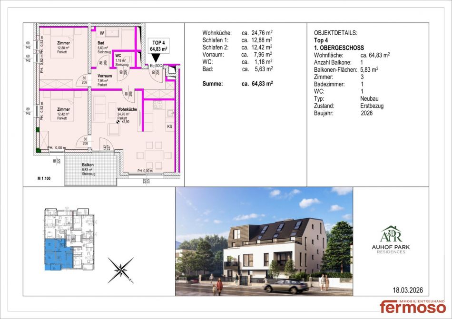This screenshot has width=452, height=319.
Task: Select the 'Baujahr: 2026' detail row
Action: pos(344,113)
